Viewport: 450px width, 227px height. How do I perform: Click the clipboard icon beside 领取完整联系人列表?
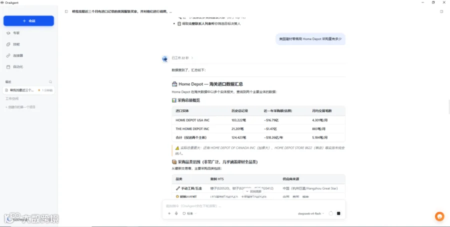[x=179, y=24]
